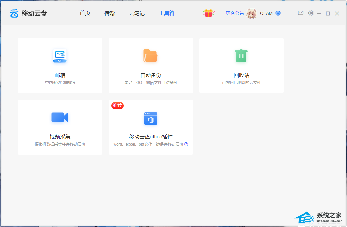Click 可找回已删除的云文件 description
This screenshot has width=347, height=227.
click(241, 82)
